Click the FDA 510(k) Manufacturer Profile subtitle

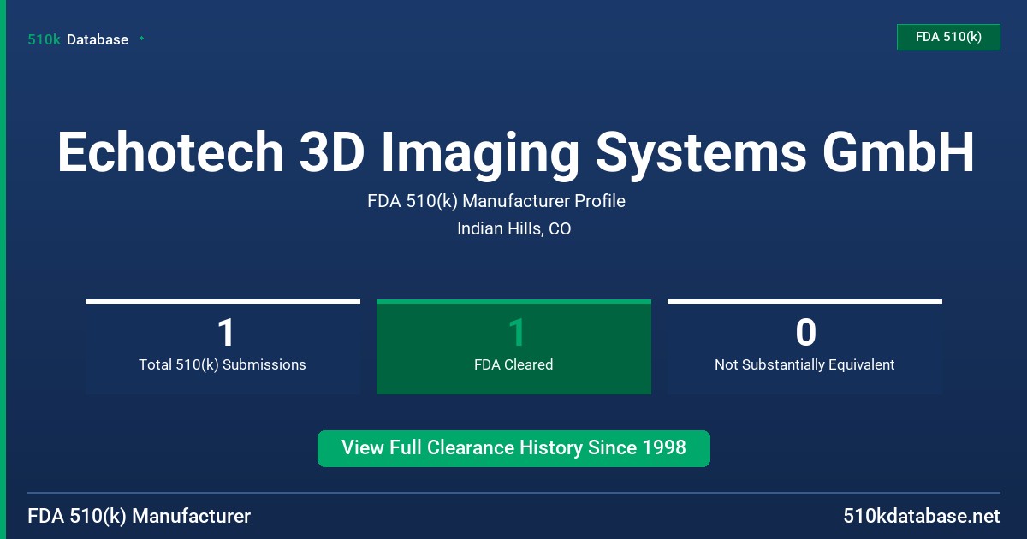(x=496, y=202)
